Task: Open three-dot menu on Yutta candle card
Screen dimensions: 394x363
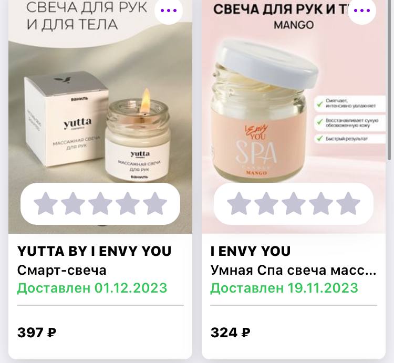Action: tap(168, 11)
